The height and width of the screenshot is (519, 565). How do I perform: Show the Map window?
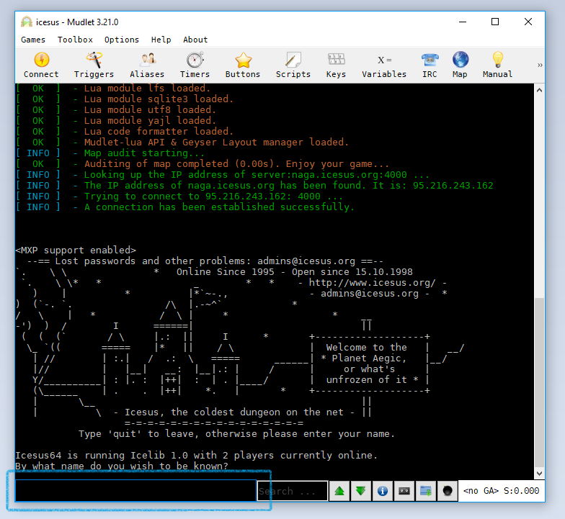tap(460, 65)
